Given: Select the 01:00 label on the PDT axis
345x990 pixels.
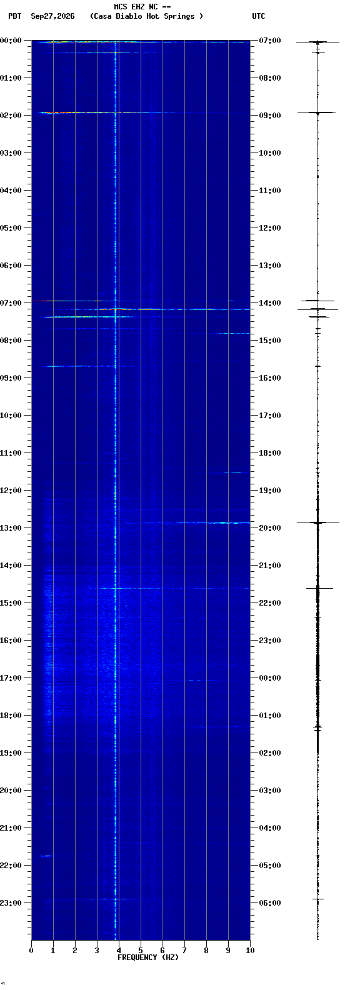Looking at the screenshot, I should click(10, 78).
